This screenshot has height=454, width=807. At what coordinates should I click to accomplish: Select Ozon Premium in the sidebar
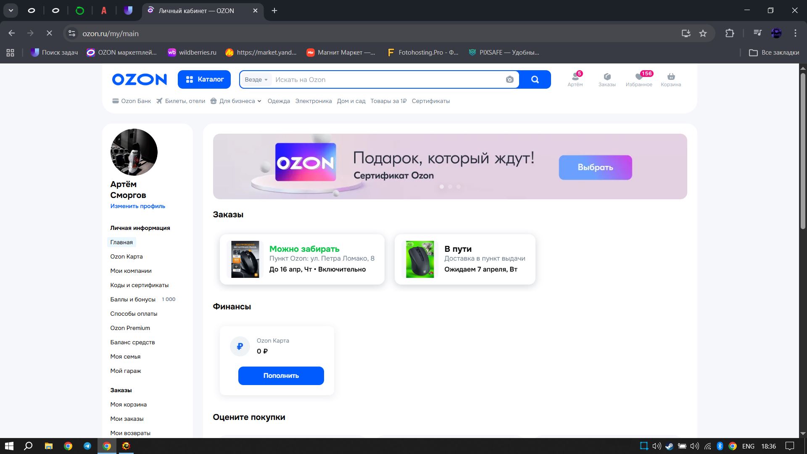(130, 328)
